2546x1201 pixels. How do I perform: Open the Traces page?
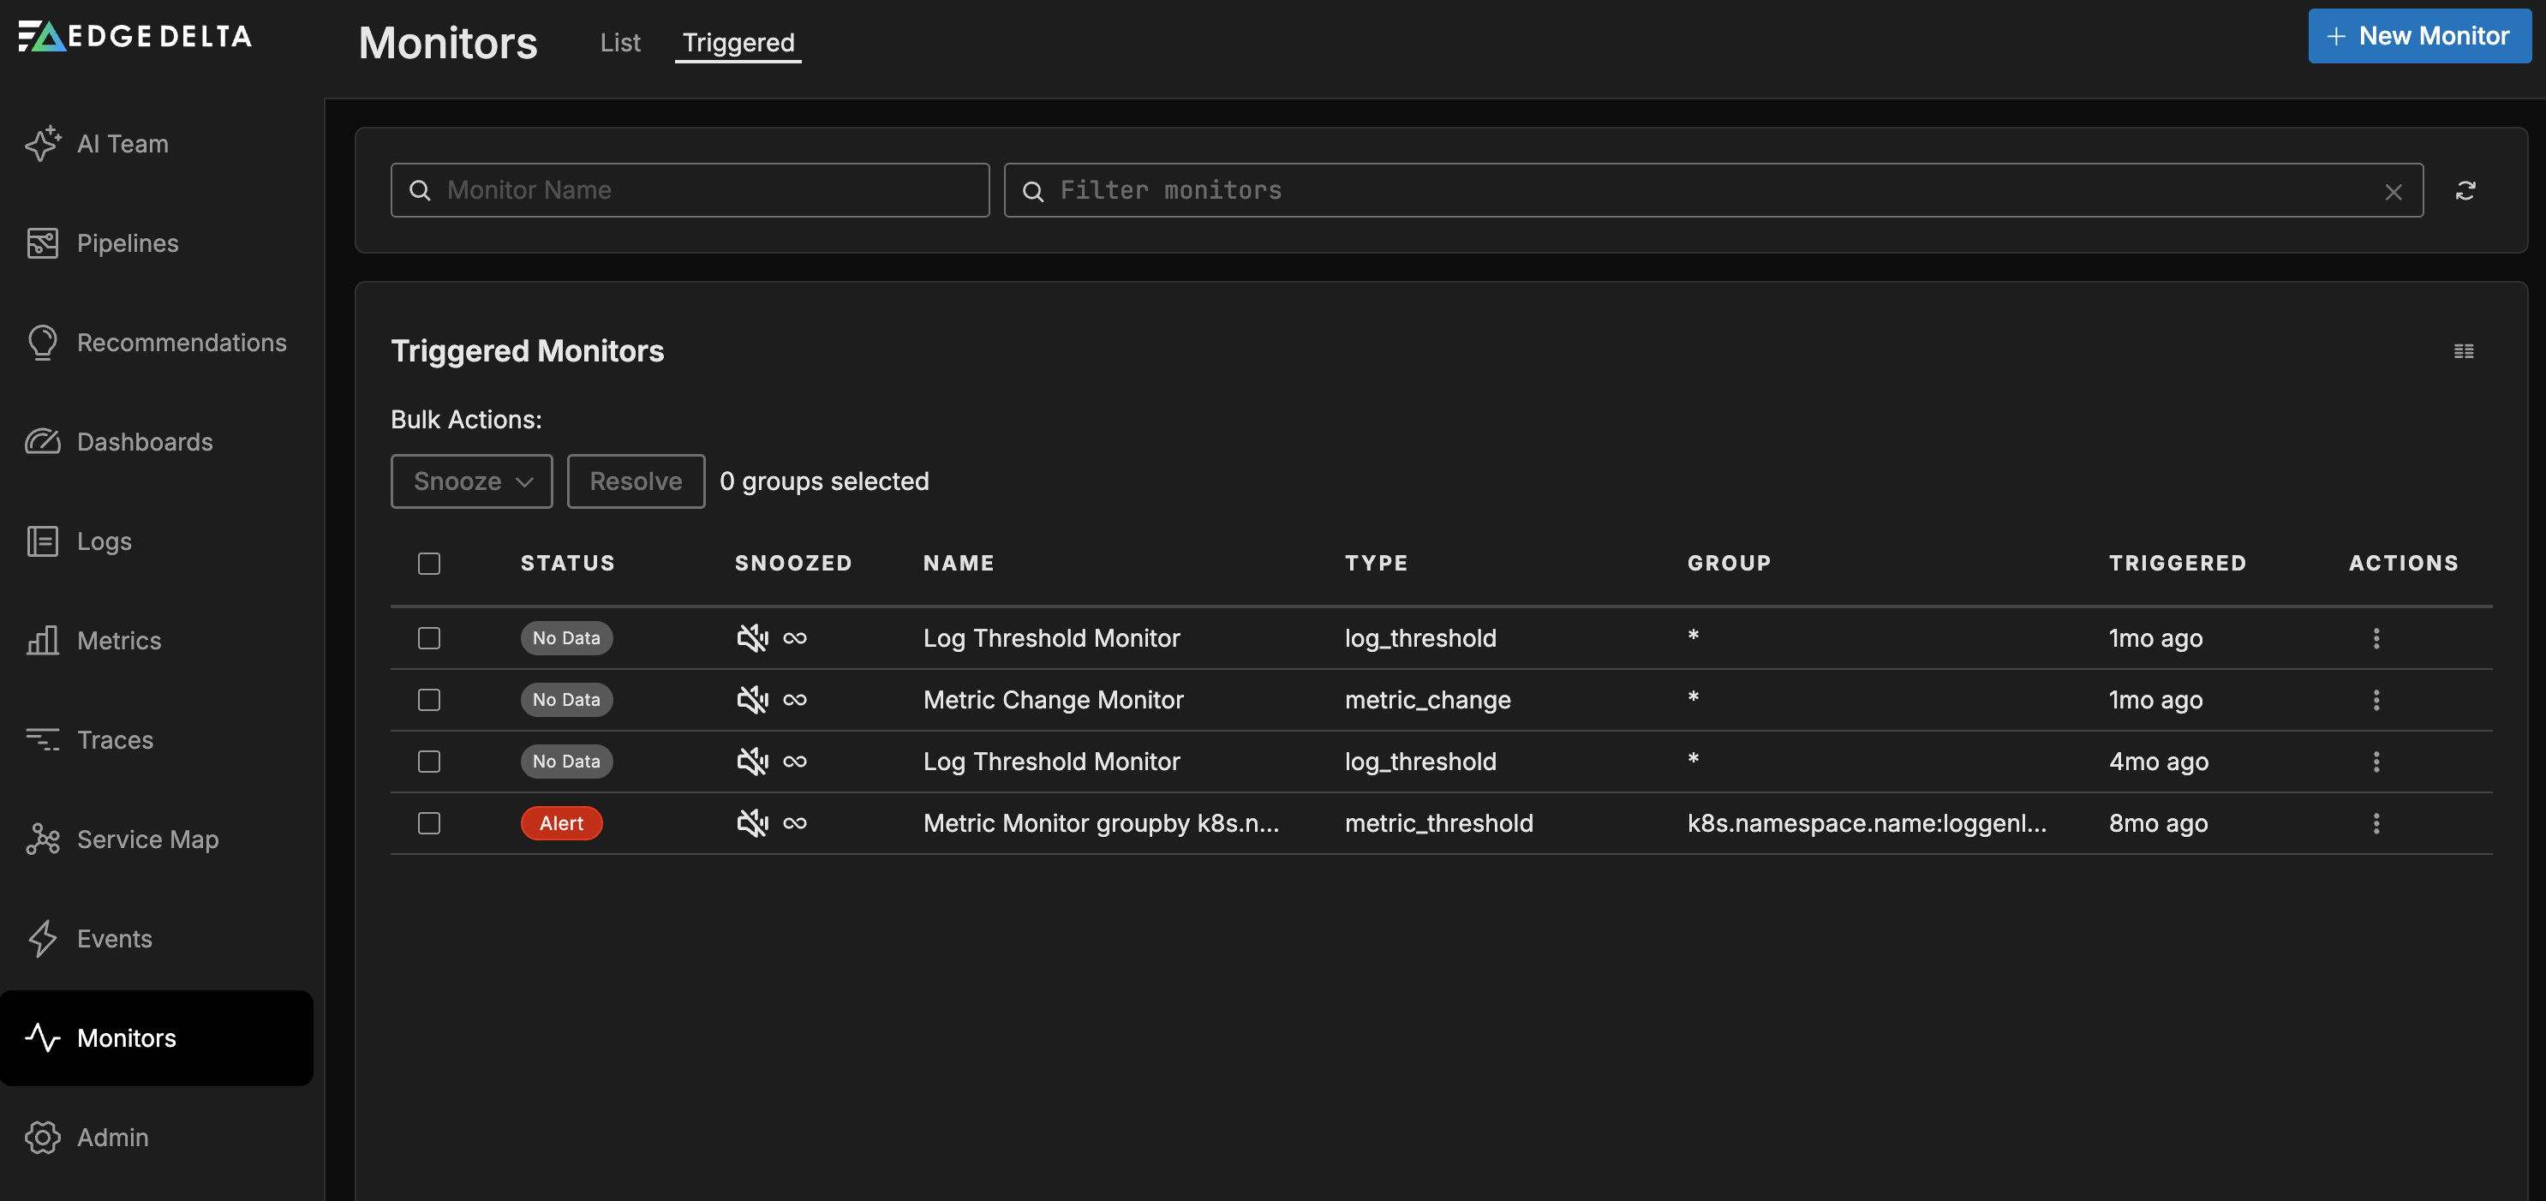115,739
